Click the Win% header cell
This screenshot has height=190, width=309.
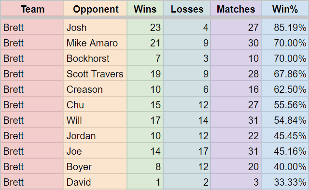point(285,9)
